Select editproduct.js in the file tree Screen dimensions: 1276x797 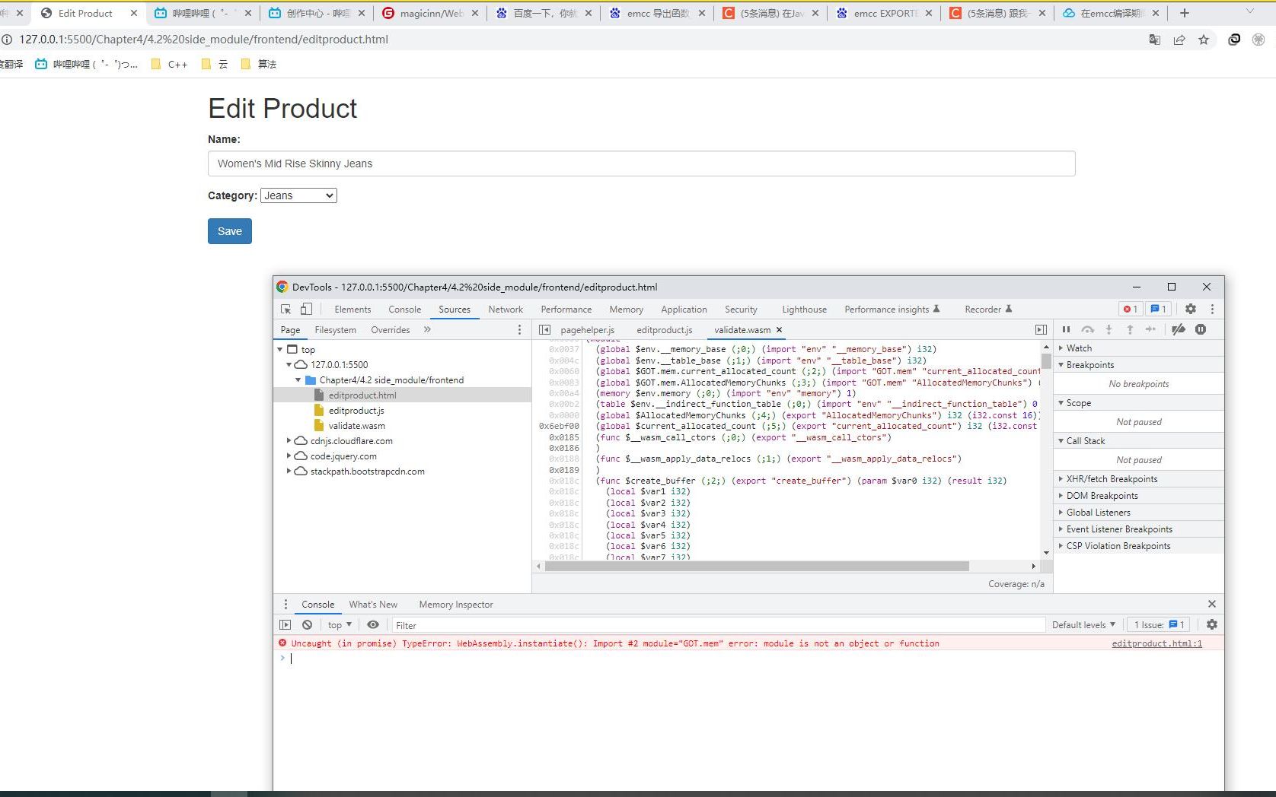point(356,410)
